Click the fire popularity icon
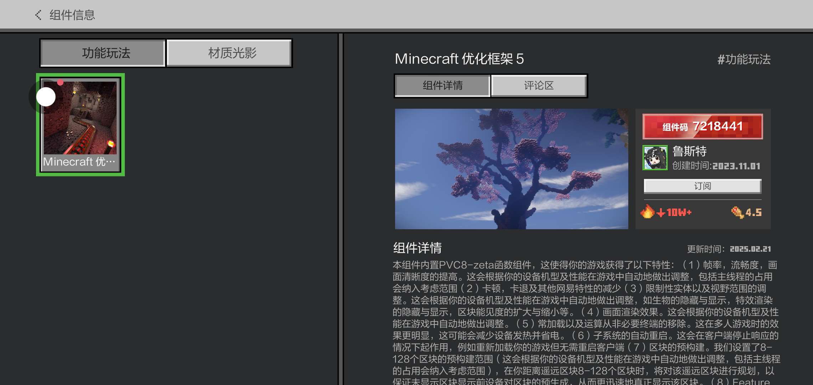The width and height of the screenshot is (813, 385). click(647, 212)
